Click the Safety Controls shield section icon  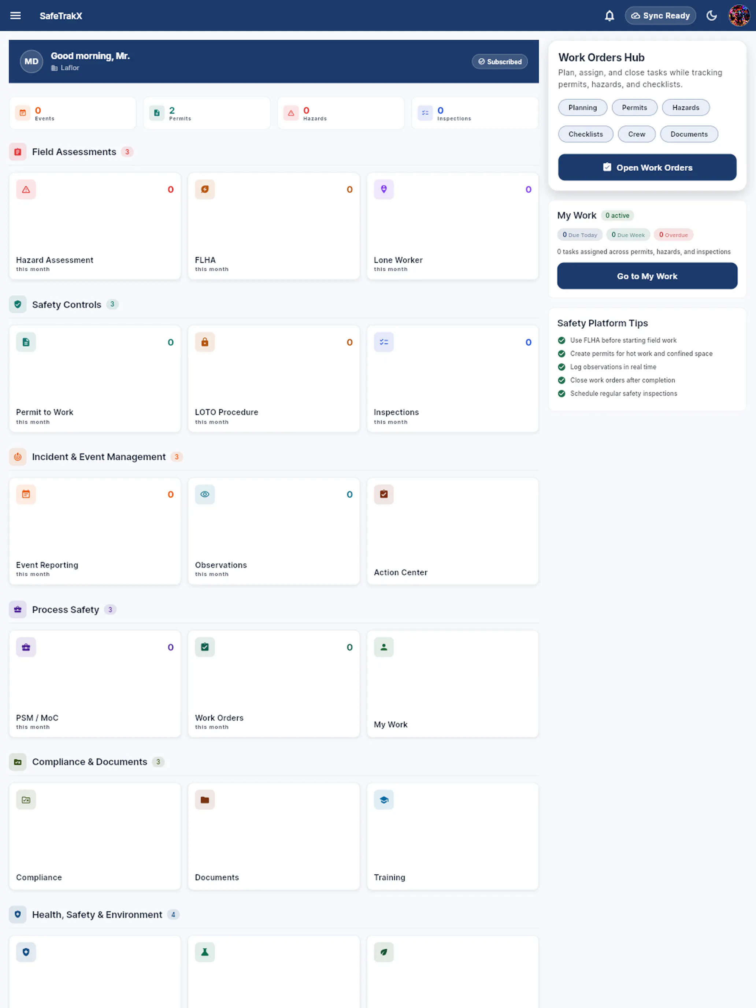point(18,304)
